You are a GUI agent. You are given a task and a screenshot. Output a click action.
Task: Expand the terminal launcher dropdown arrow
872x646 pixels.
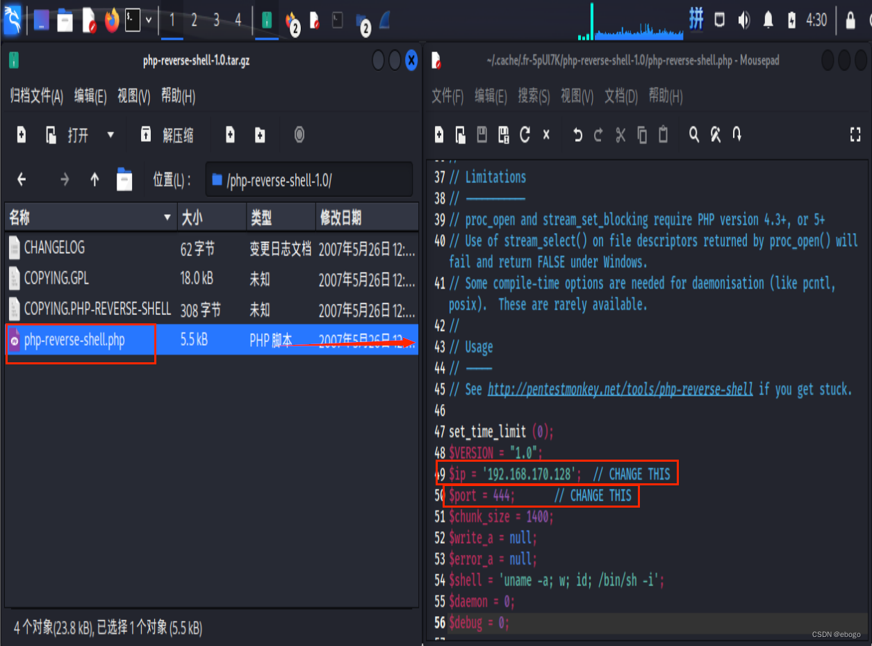149,20
